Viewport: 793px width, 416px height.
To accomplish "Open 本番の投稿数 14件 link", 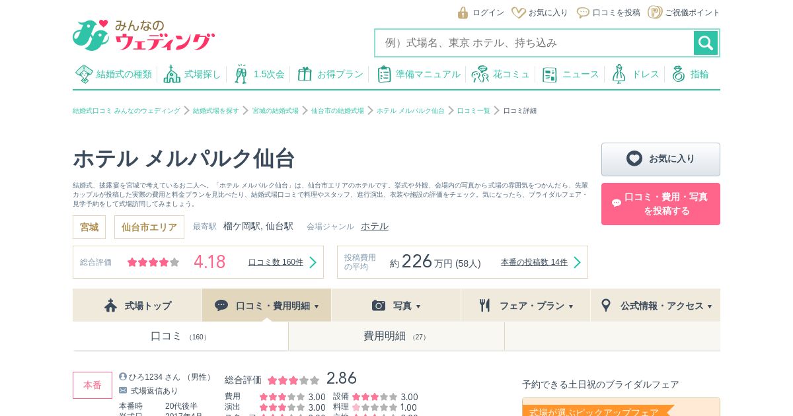I will tap(534, 262).
